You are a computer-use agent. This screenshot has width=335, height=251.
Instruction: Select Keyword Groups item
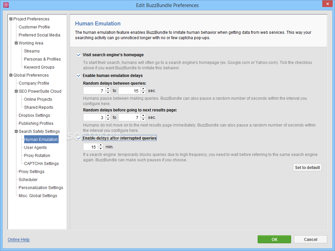(x=39, y=67)
